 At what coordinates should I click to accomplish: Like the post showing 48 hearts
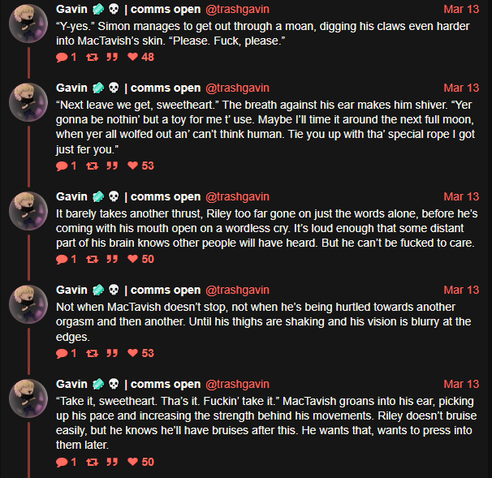(x=132, y=57)
